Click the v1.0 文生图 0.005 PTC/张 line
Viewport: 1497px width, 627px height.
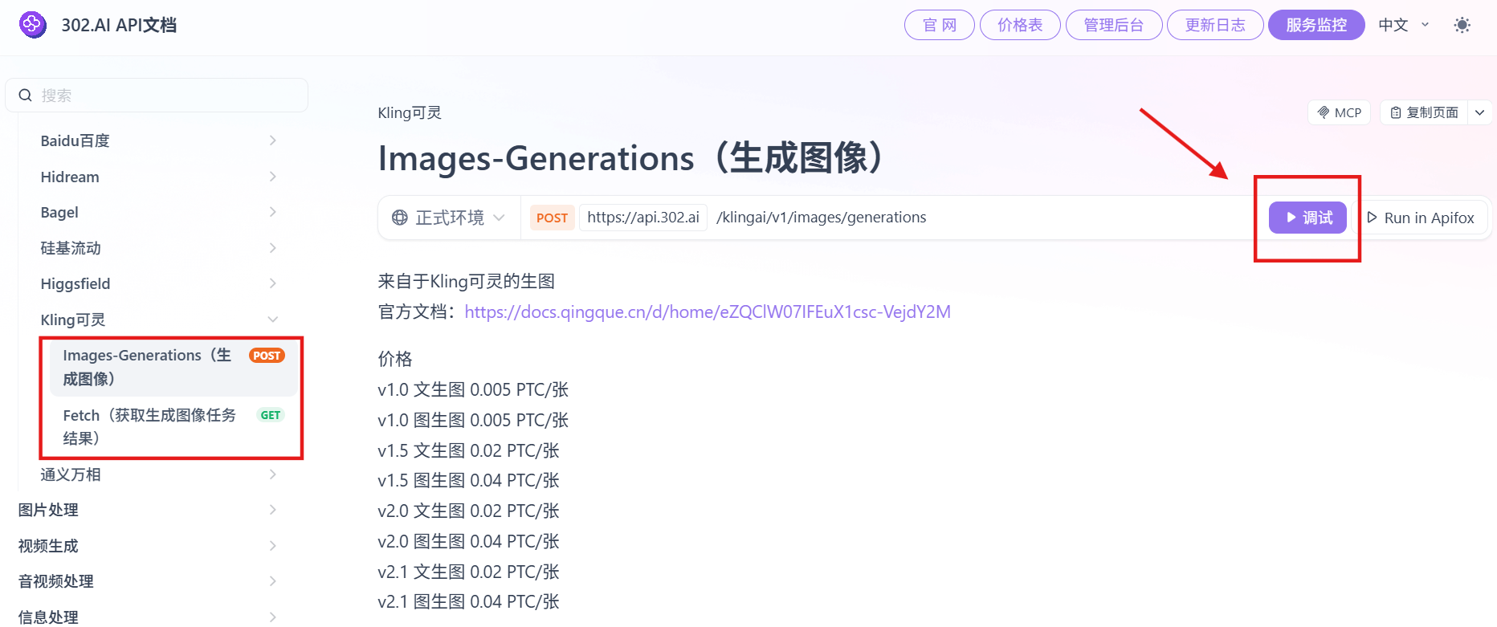coord(473,389)
